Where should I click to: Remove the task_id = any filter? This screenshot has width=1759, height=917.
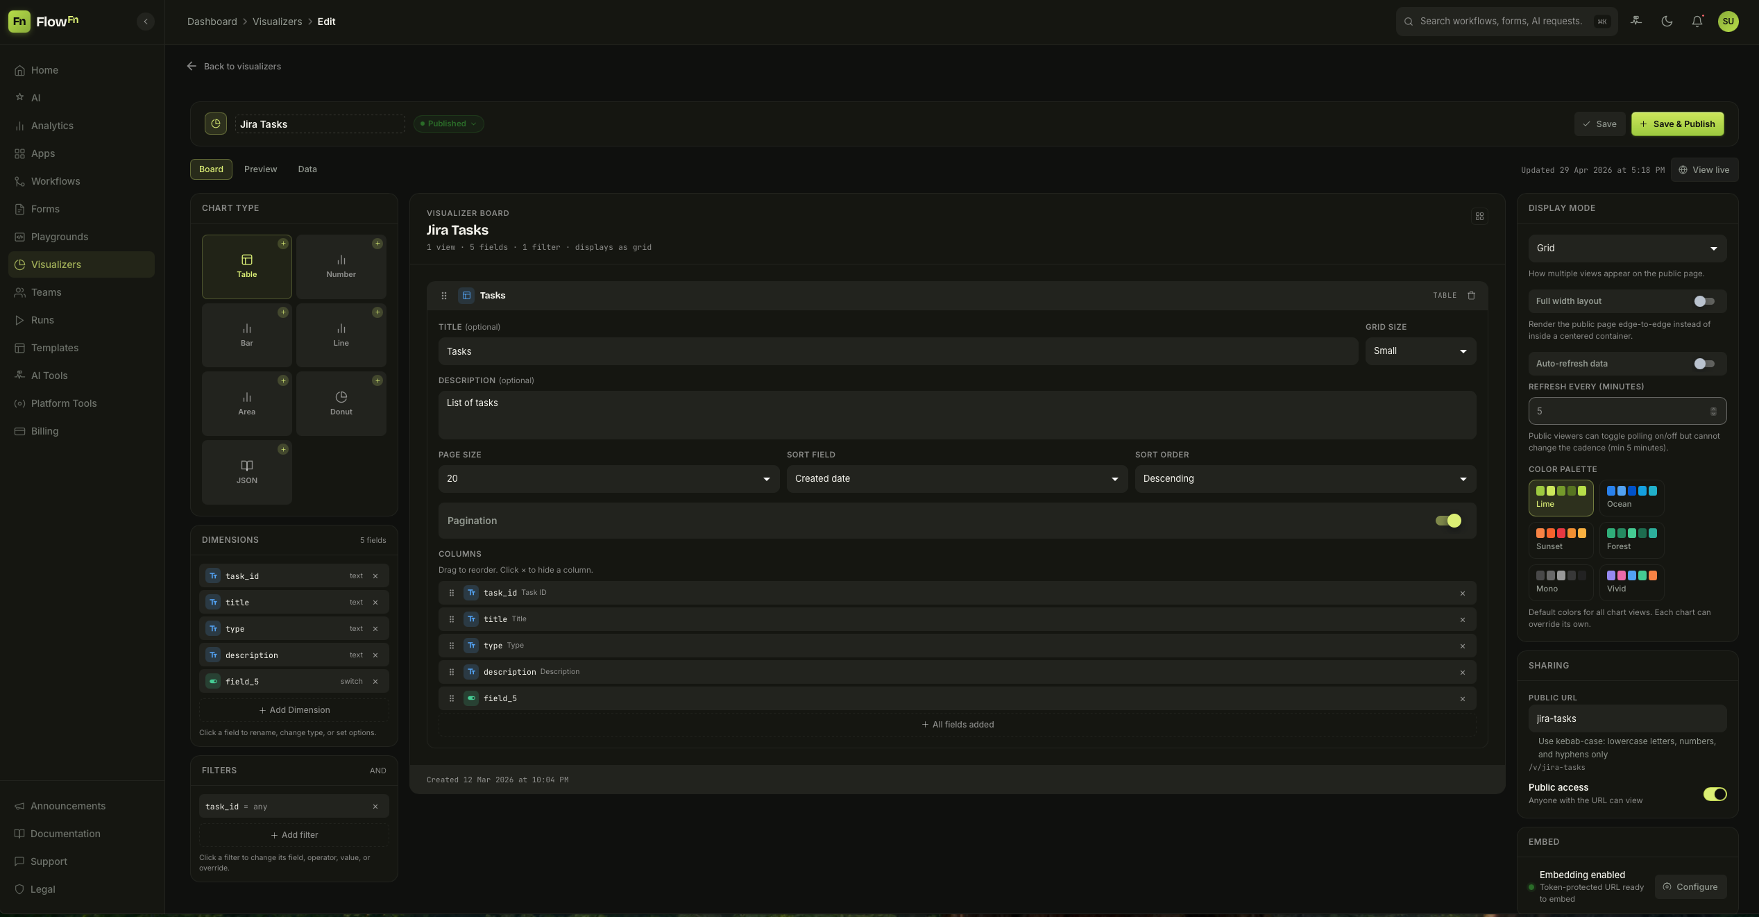(x=375, y=807)
